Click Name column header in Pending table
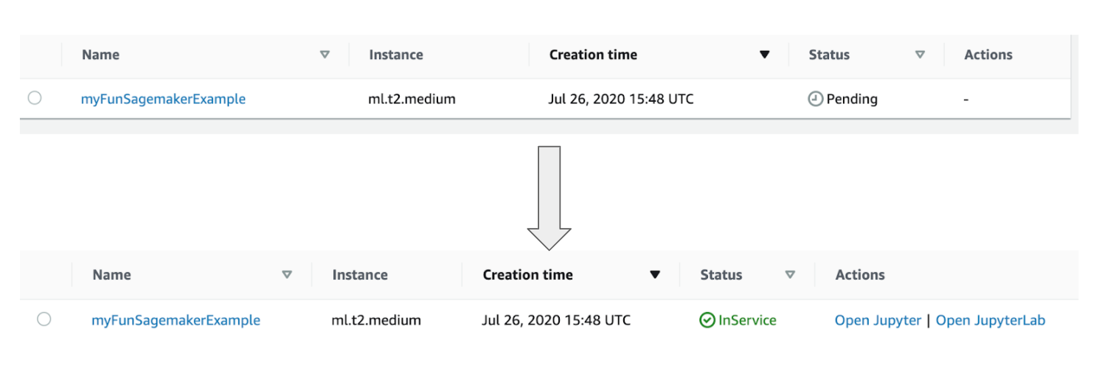This screenshot has width=1096, height=391. [100, 55]
